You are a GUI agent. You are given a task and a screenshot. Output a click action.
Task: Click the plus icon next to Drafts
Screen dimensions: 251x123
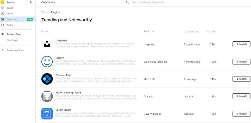click(31, 25)
